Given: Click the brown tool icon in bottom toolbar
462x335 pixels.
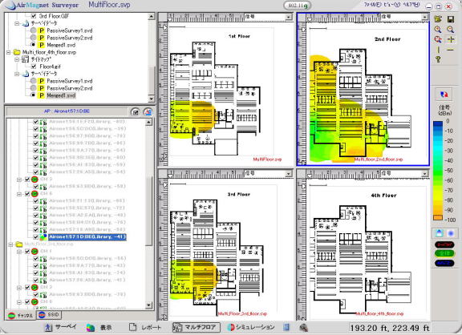Looking at the screenshot, I should point(303,327).
